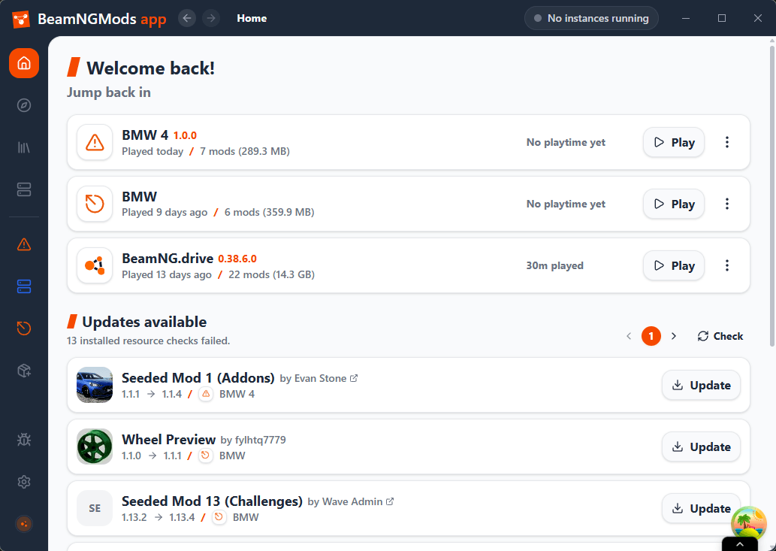This screenshot has width=776, height=551.
Task: Click the Home breadcrumb title
Action: [252, 18]
